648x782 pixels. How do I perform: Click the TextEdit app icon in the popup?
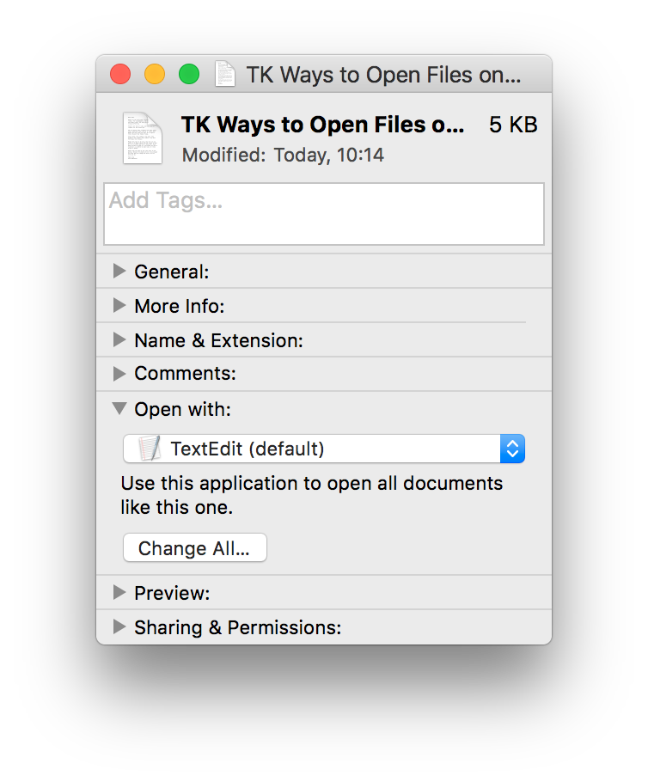[150, 449]
